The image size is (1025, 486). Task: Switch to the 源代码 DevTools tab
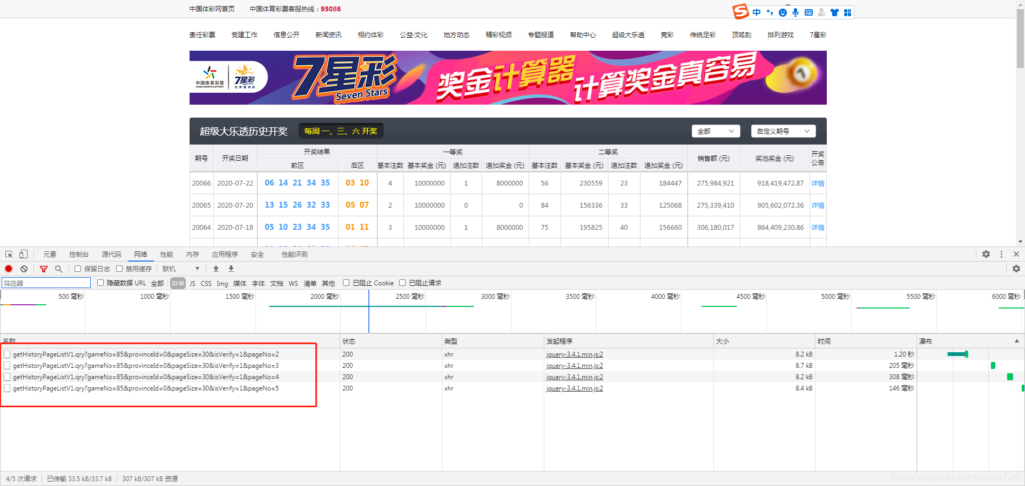pyautogui.click(x=111, y=255)
